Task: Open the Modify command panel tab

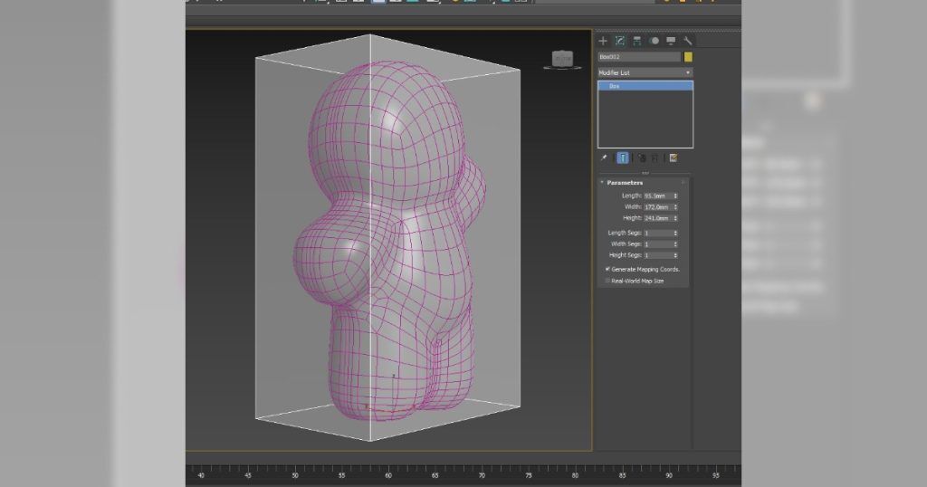Action: tap(619, 41)
